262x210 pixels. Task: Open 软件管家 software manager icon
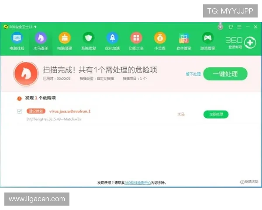pos(184,38)
